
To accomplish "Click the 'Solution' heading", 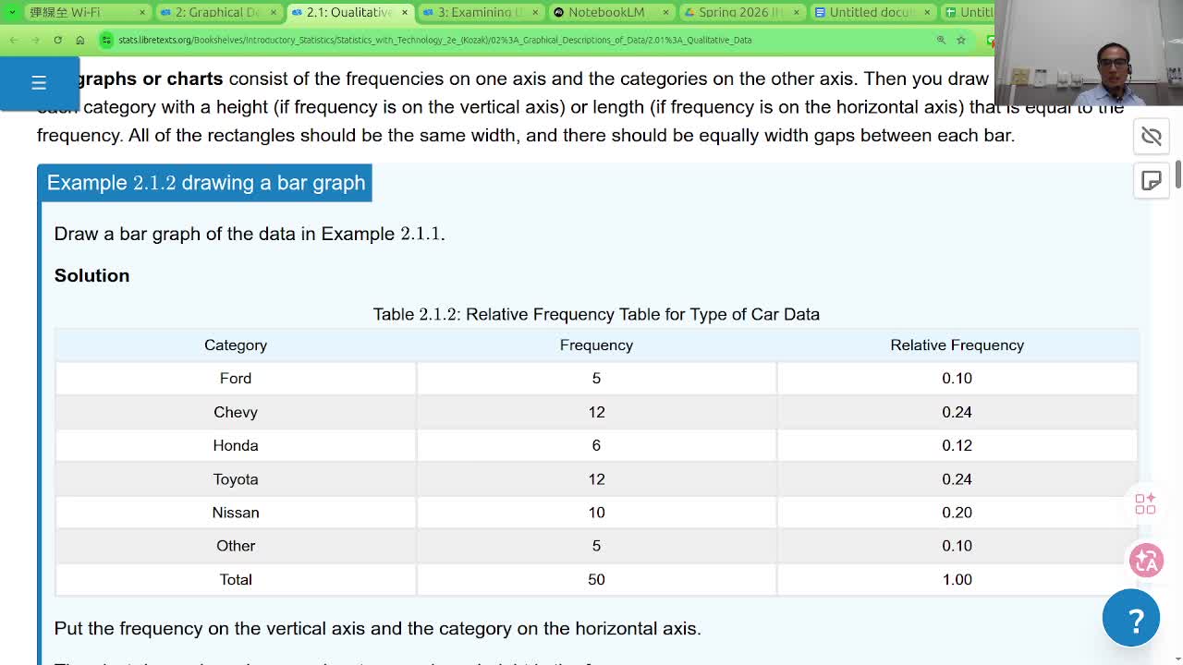I will [91, 275].
